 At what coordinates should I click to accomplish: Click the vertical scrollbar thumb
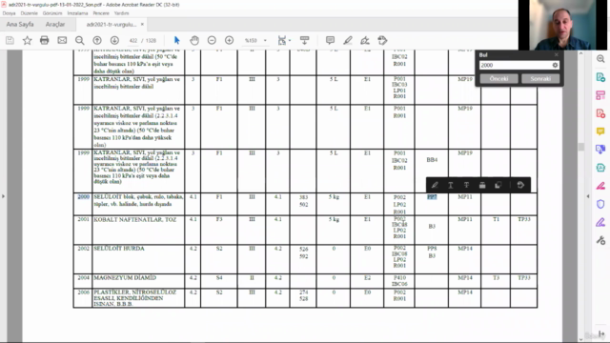(581, 147)
